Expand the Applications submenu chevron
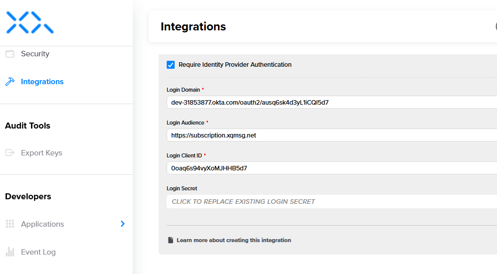497x274 pixels. coord(123,224)
